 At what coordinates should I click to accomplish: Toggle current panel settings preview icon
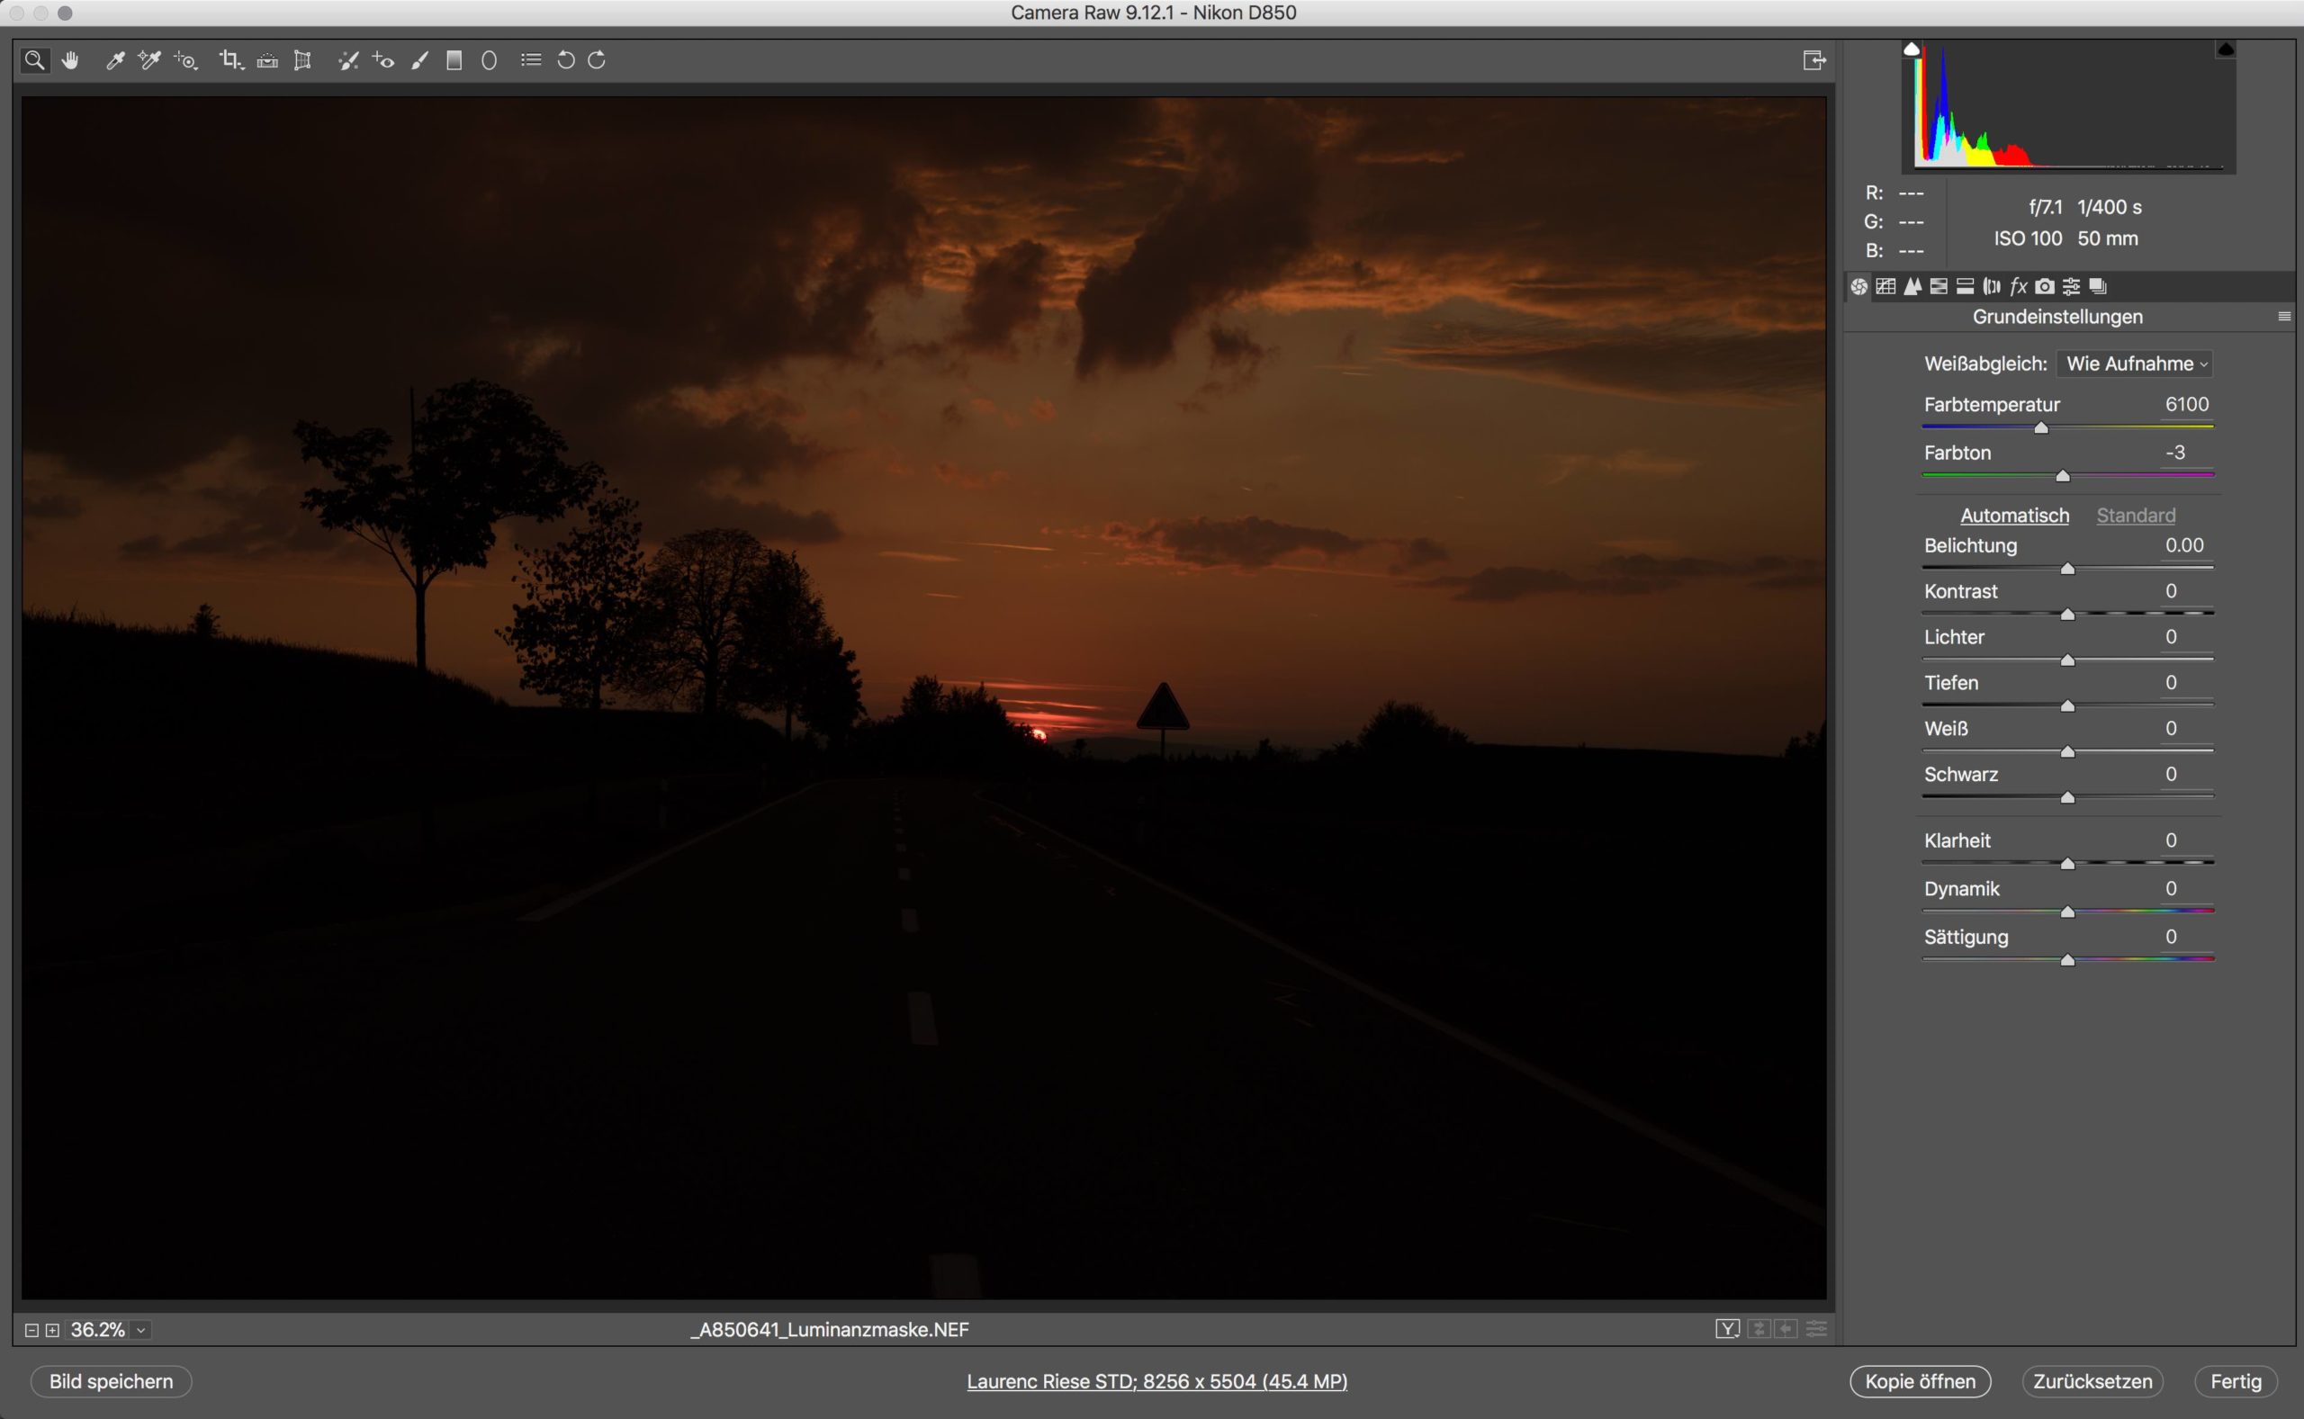click(x=1817, y=1329)
